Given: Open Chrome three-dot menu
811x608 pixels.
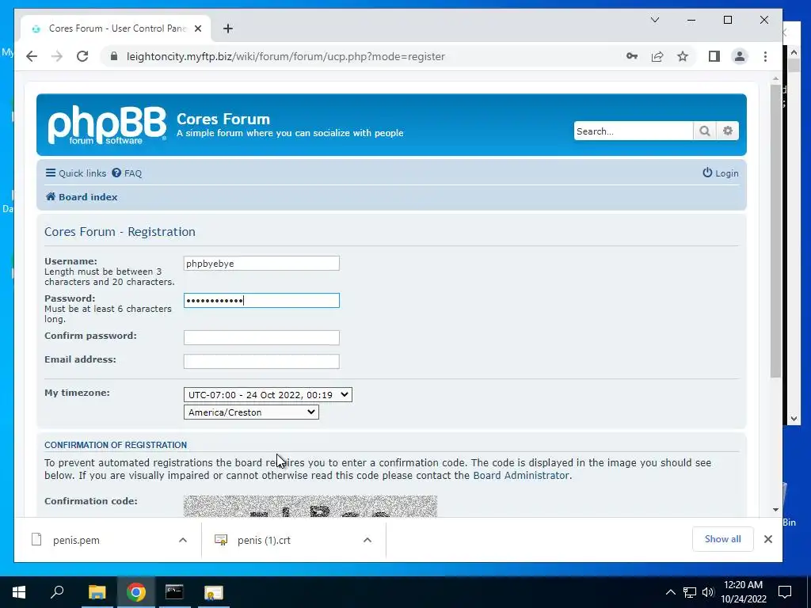Looking at the screenshot, I should [x=765, y=56].
